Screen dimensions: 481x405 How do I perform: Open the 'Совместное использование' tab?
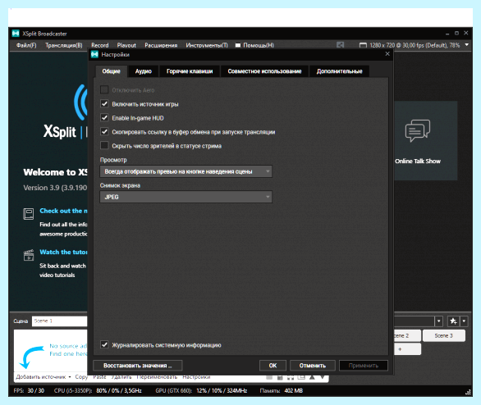[264, 71]
